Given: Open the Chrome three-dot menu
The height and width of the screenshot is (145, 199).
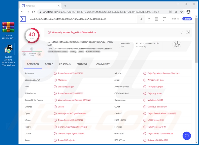Looking at the screenshot, I should pos(194,12).
